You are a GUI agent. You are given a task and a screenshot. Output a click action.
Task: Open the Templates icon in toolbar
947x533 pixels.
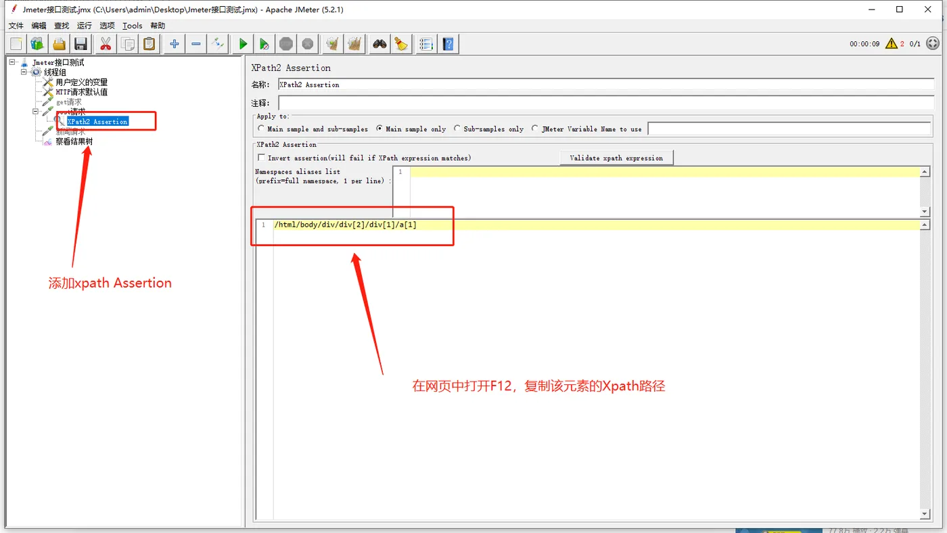(x=37, y=44)
